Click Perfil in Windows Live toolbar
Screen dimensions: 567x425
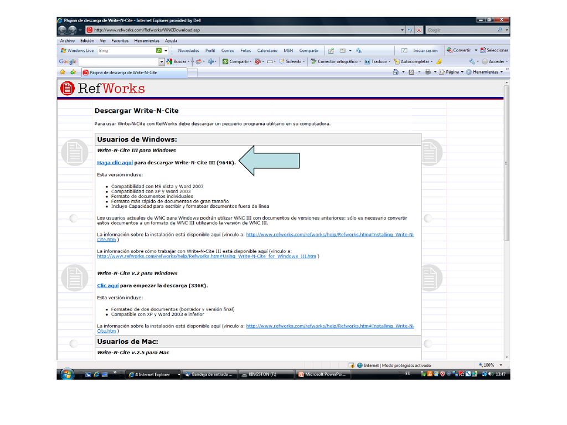(210, 50)
